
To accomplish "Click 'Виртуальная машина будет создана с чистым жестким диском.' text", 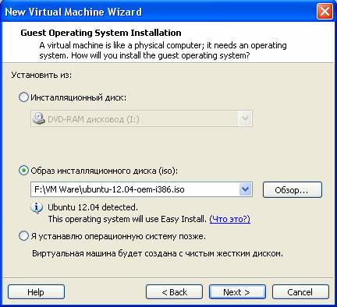I will click(158, 253).
